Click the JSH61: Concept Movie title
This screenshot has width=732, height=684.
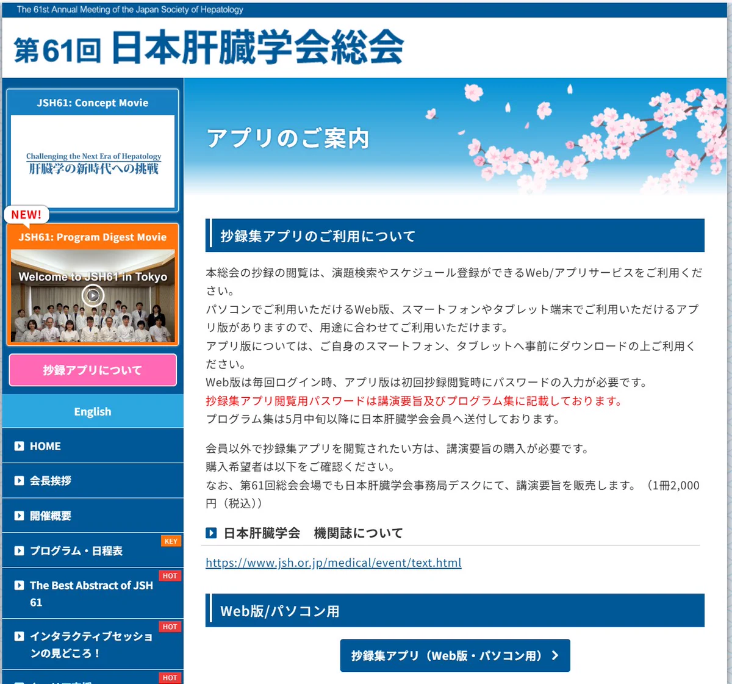pyautogui.click(x=93, y=103)
